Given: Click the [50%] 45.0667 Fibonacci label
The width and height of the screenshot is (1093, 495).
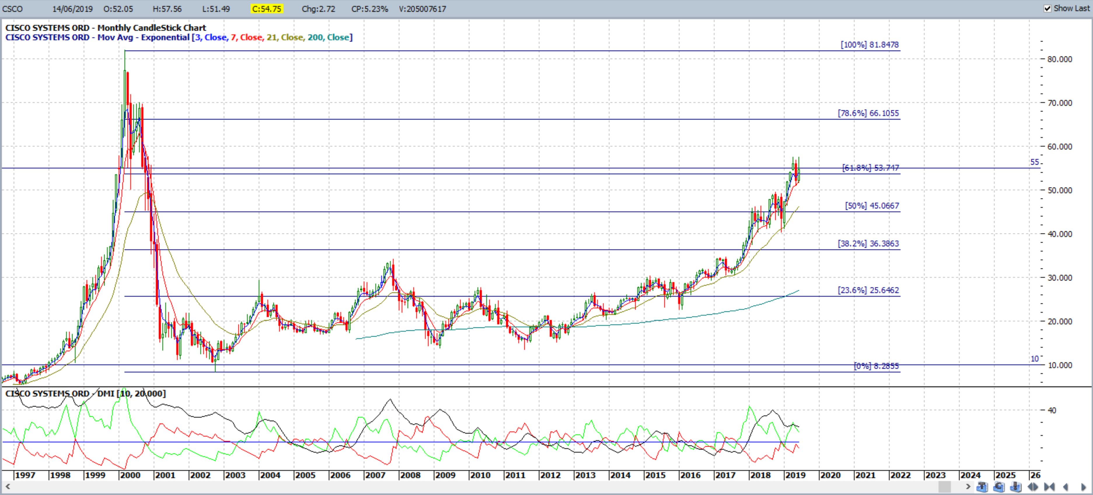Looking at the screenshot, I should point(872,205).
